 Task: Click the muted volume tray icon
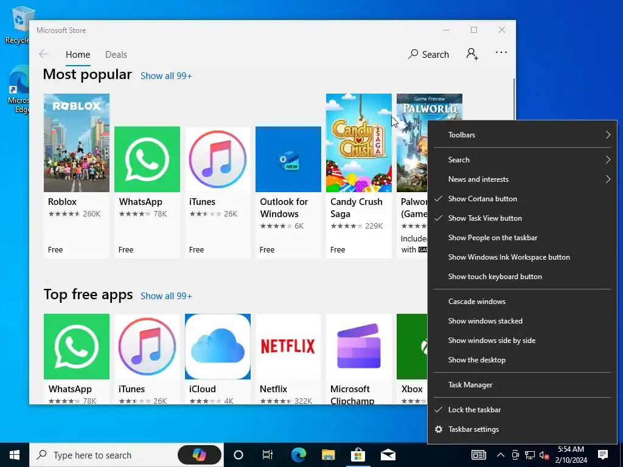click(545, 455)
